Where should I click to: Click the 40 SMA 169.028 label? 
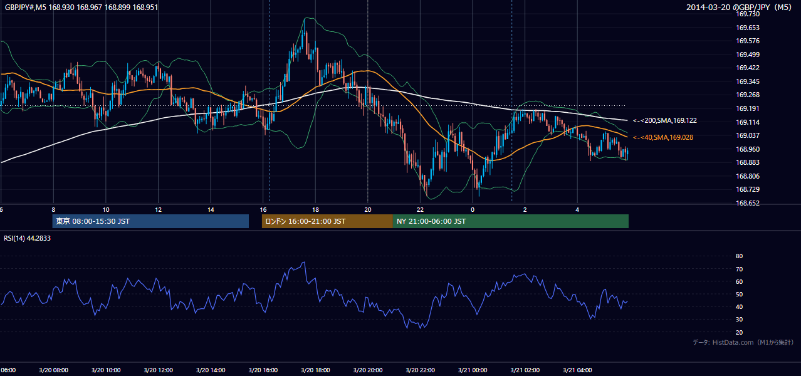pos(663,137)
